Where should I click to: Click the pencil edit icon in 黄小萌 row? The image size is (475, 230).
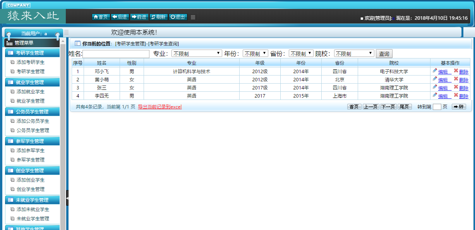(435, 79)
